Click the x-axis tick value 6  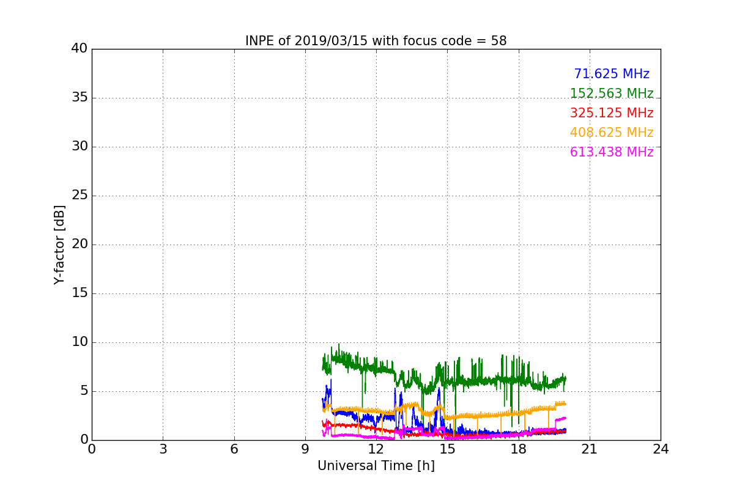tap(234, 449)
